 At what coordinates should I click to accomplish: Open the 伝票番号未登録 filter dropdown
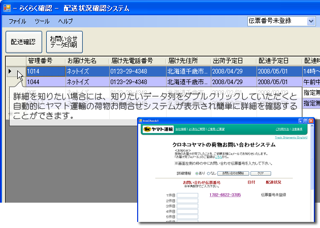(x=311, y=21)
